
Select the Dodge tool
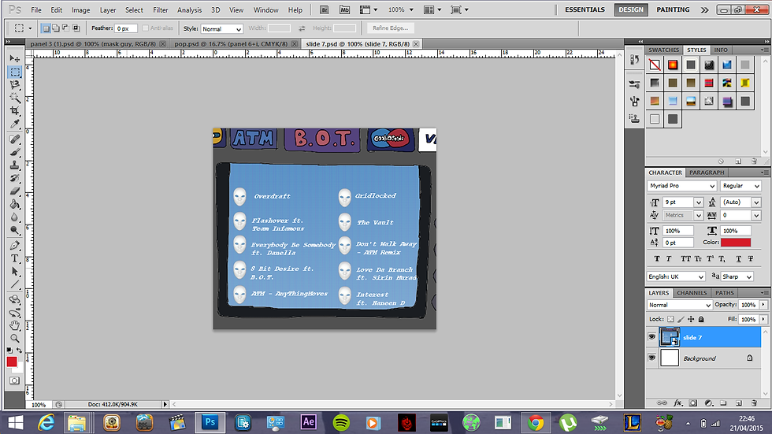click(15, 229)
